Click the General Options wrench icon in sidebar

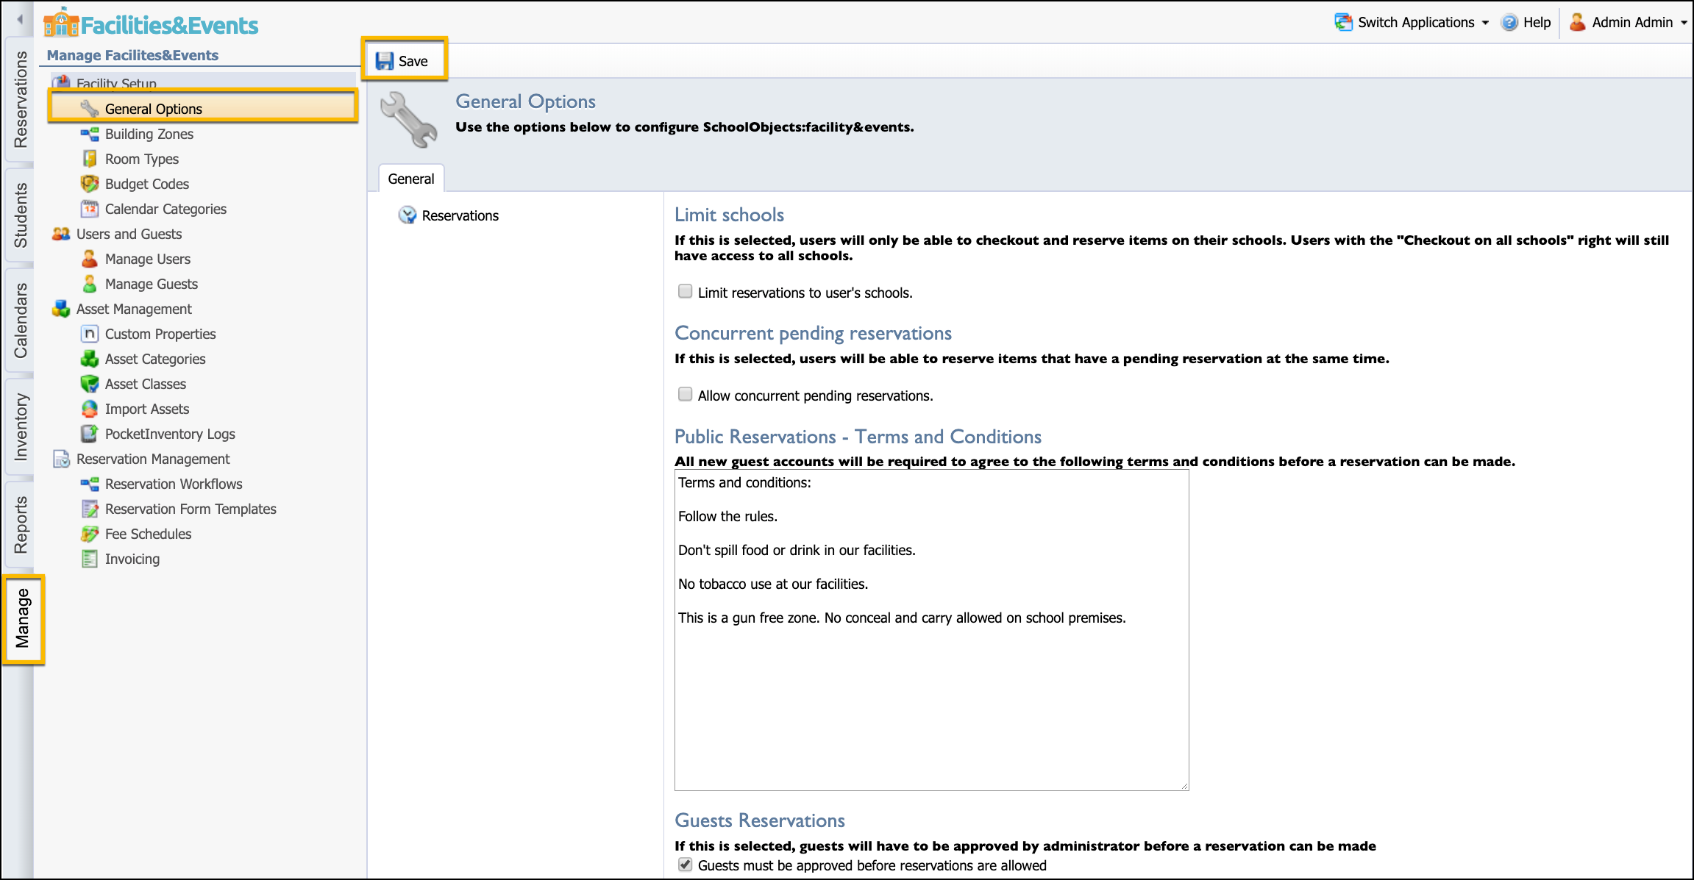[x=90, y=109]
